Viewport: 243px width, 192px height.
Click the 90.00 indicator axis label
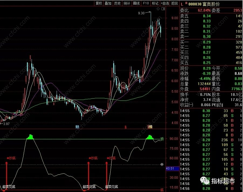point(174,139)
